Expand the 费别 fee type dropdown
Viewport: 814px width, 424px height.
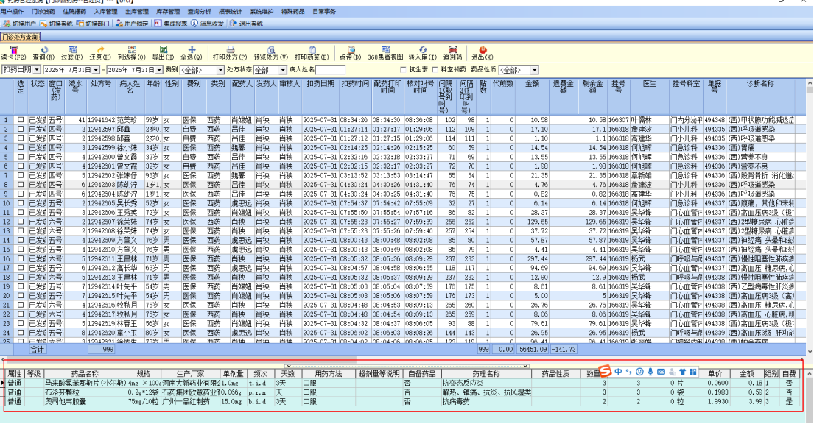coord(221,70)
